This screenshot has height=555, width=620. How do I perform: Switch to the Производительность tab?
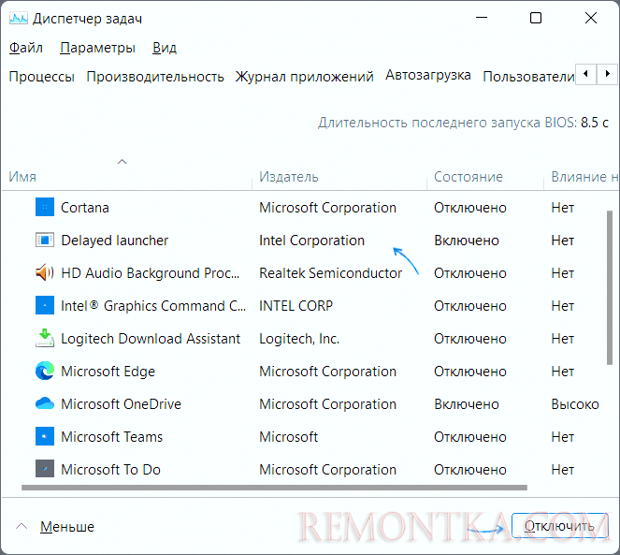pos(155,77)
